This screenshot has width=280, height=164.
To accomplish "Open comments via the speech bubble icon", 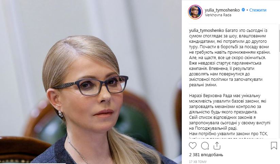I will click(x=205, y=146).
